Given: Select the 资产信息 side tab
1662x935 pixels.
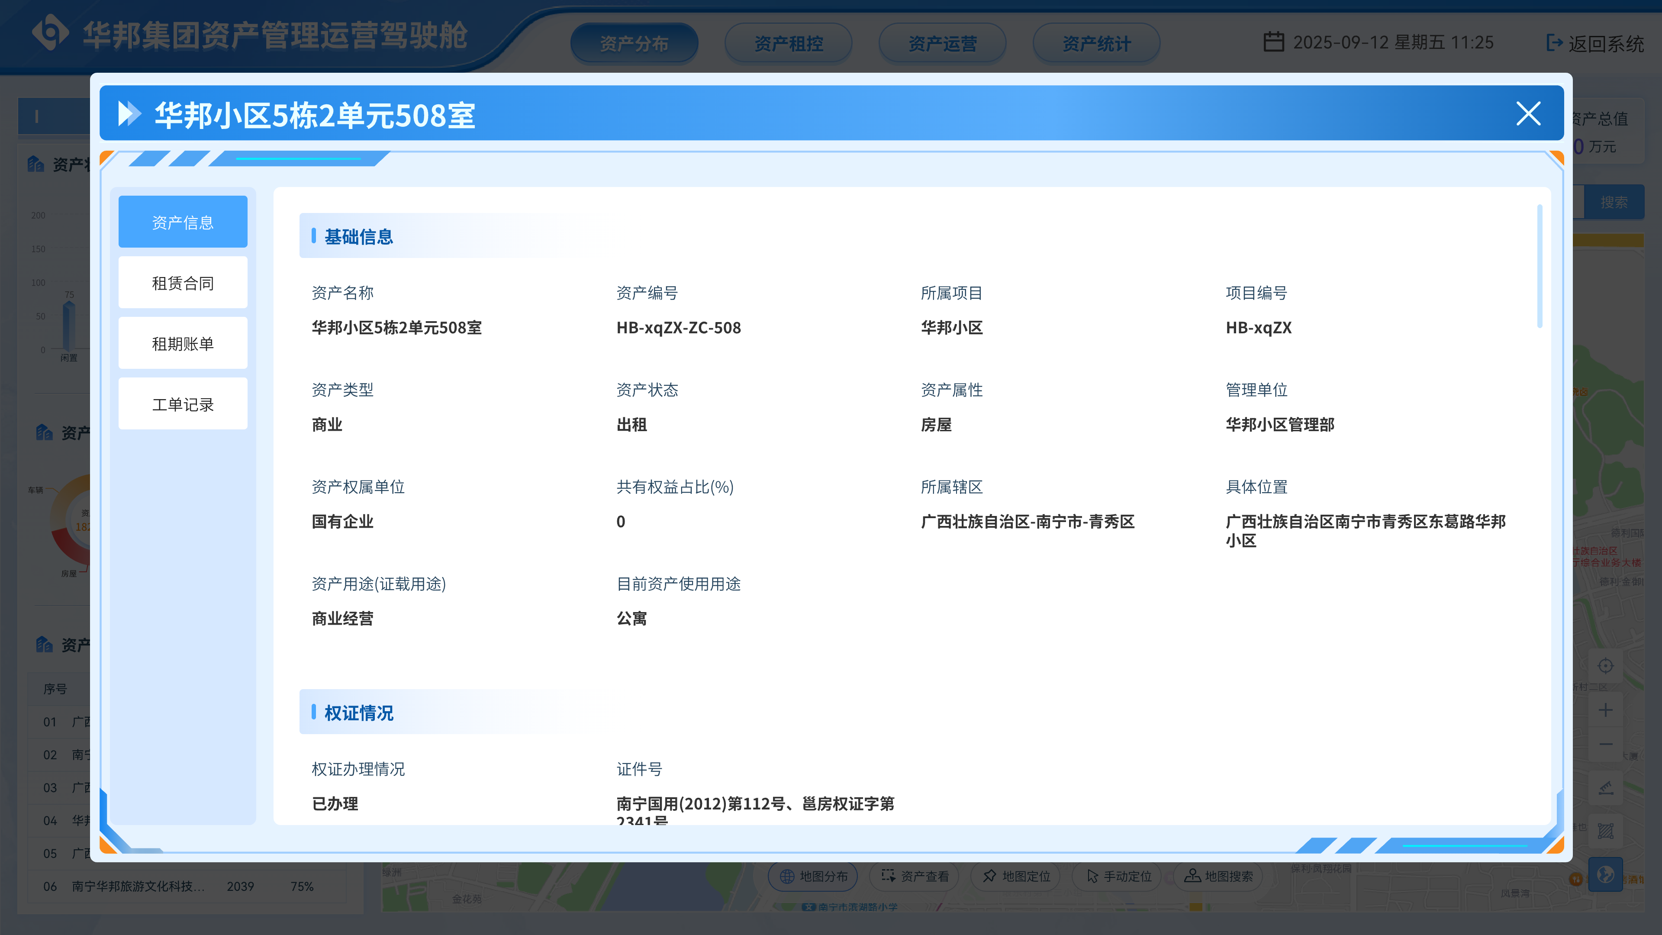Looking at the screenshot, I should [183, 222].
